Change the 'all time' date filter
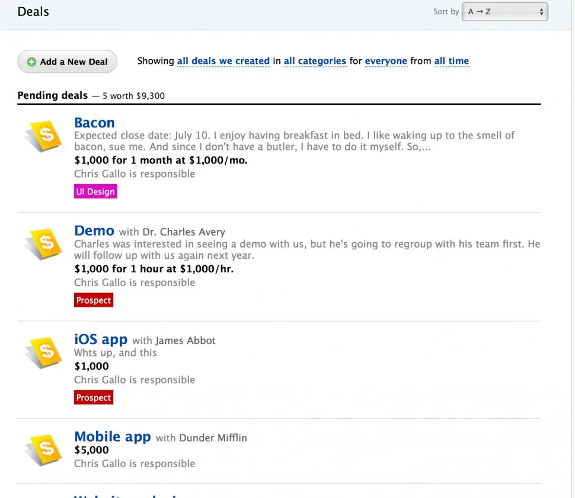This screenshot has height=498, width=575. click(x=451, y=61)
